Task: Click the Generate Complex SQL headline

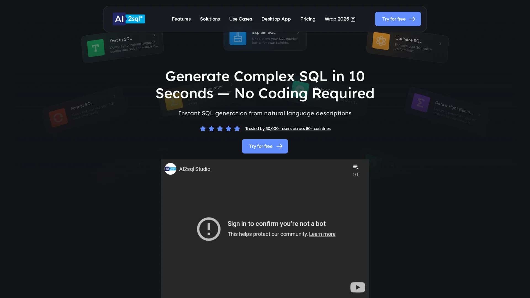Action: point(265,85)
